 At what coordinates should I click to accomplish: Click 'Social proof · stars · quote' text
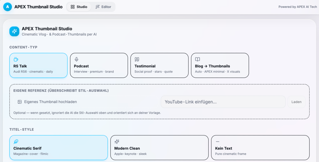(154, 71)
